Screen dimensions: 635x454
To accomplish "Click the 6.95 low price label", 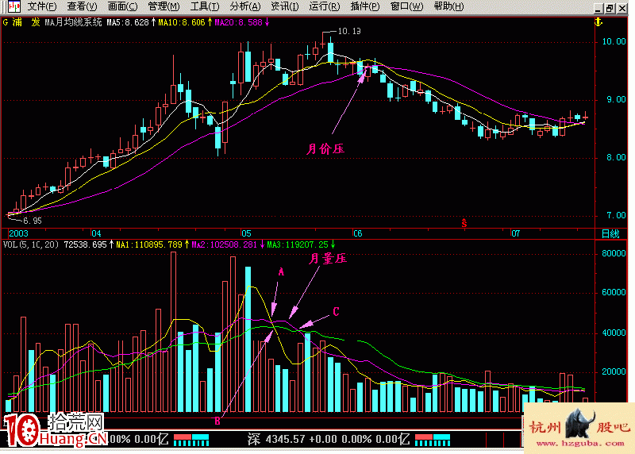I will [33, 221].
